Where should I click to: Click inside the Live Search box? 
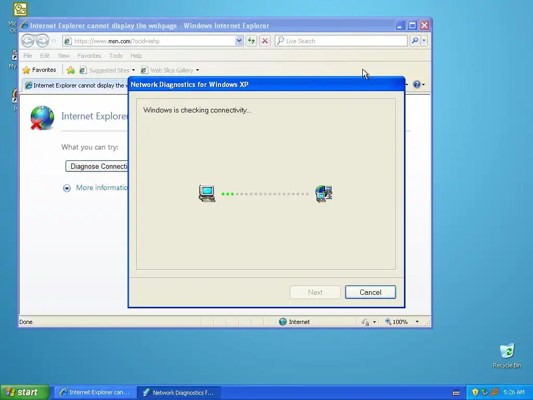pos(341,41)
